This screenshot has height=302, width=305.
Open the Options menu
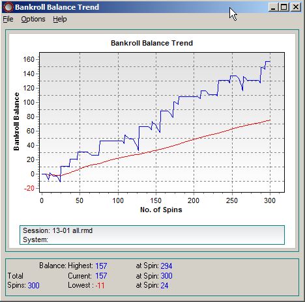click(33, 20)
